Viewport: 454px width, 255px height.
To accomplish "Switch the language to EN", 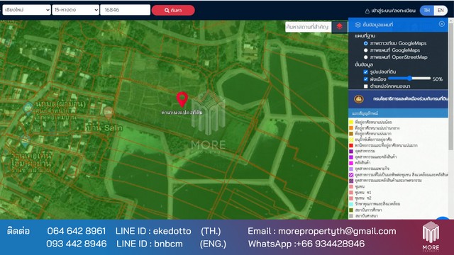I will click(441, 11).
